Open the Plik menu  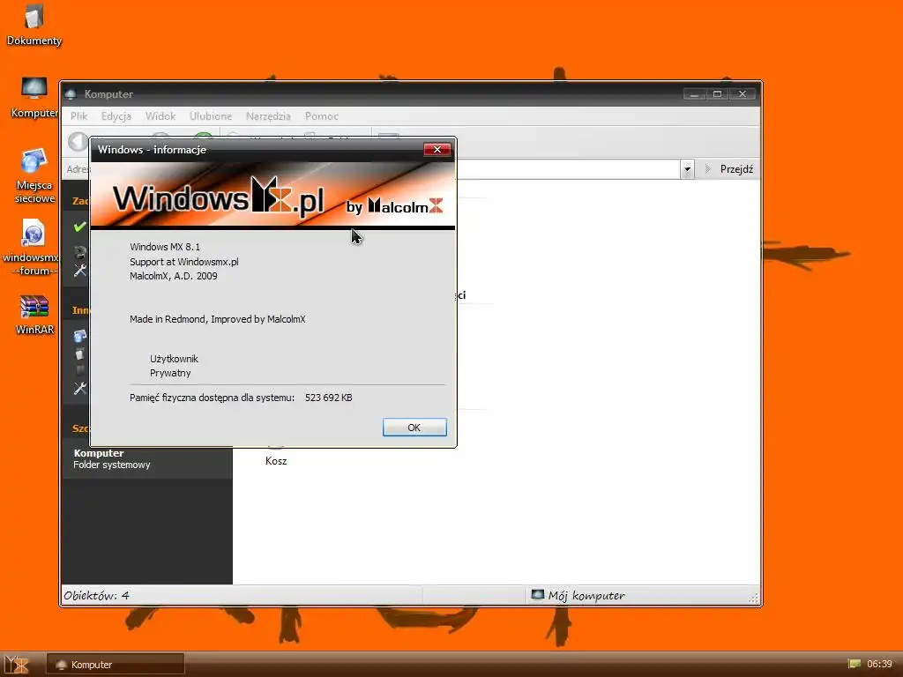pos(78,116)
